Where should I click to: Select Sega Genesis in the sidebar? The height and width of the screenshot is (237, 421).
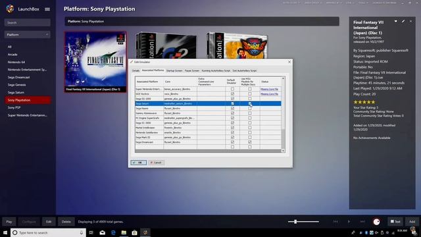tap(17, 85)
